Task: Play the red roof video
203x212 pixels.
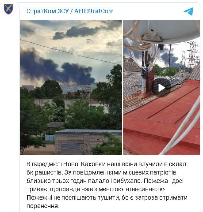Action: click(161, 88)
